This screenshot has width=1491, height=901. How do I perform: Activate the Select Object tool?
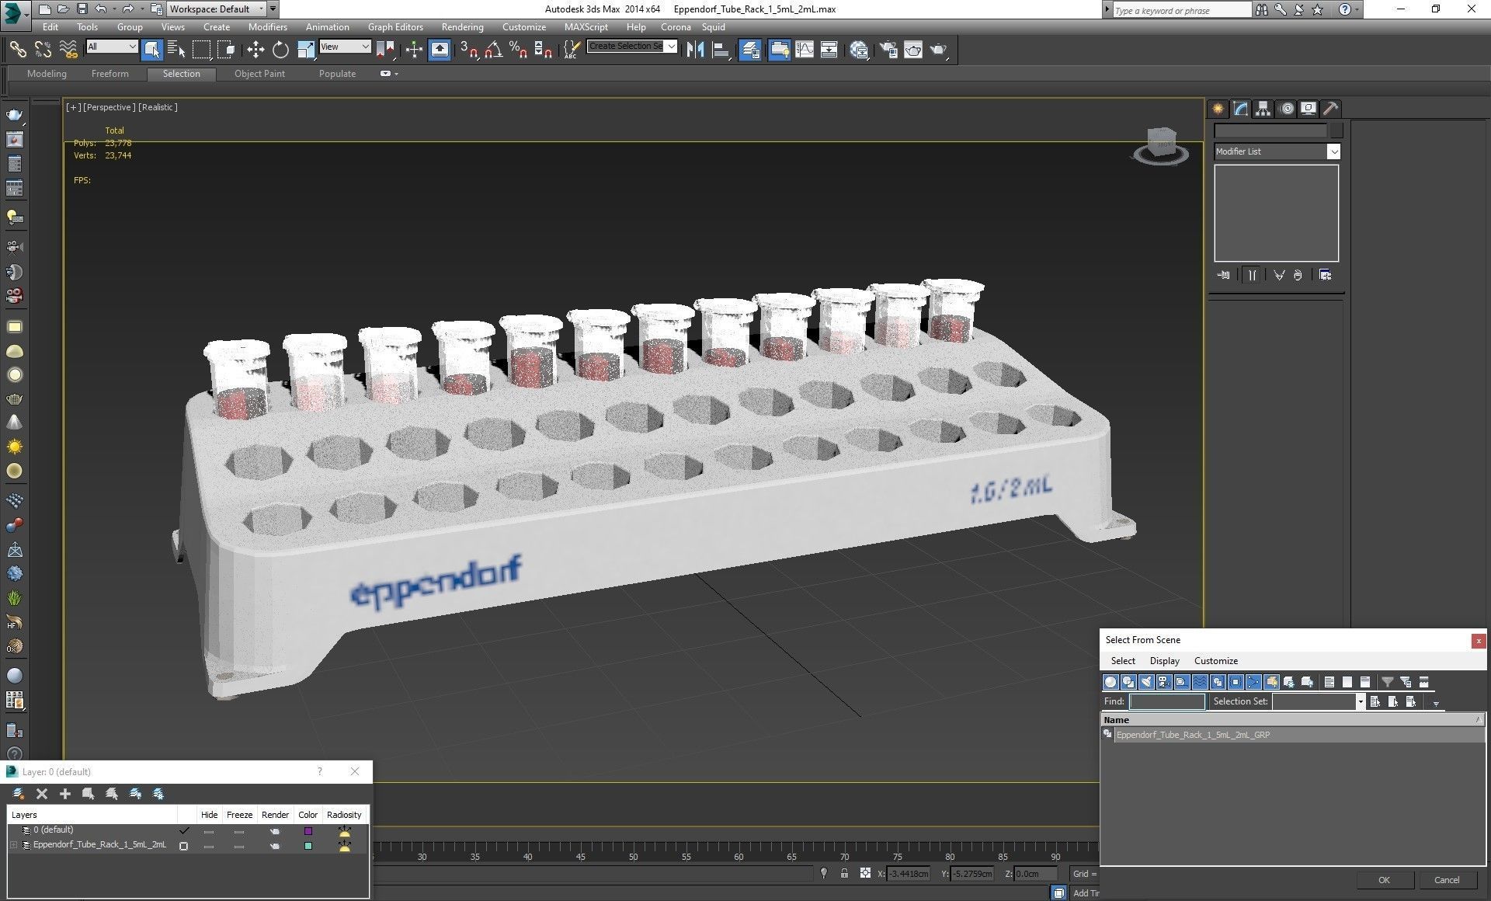[x=152, y=50]
